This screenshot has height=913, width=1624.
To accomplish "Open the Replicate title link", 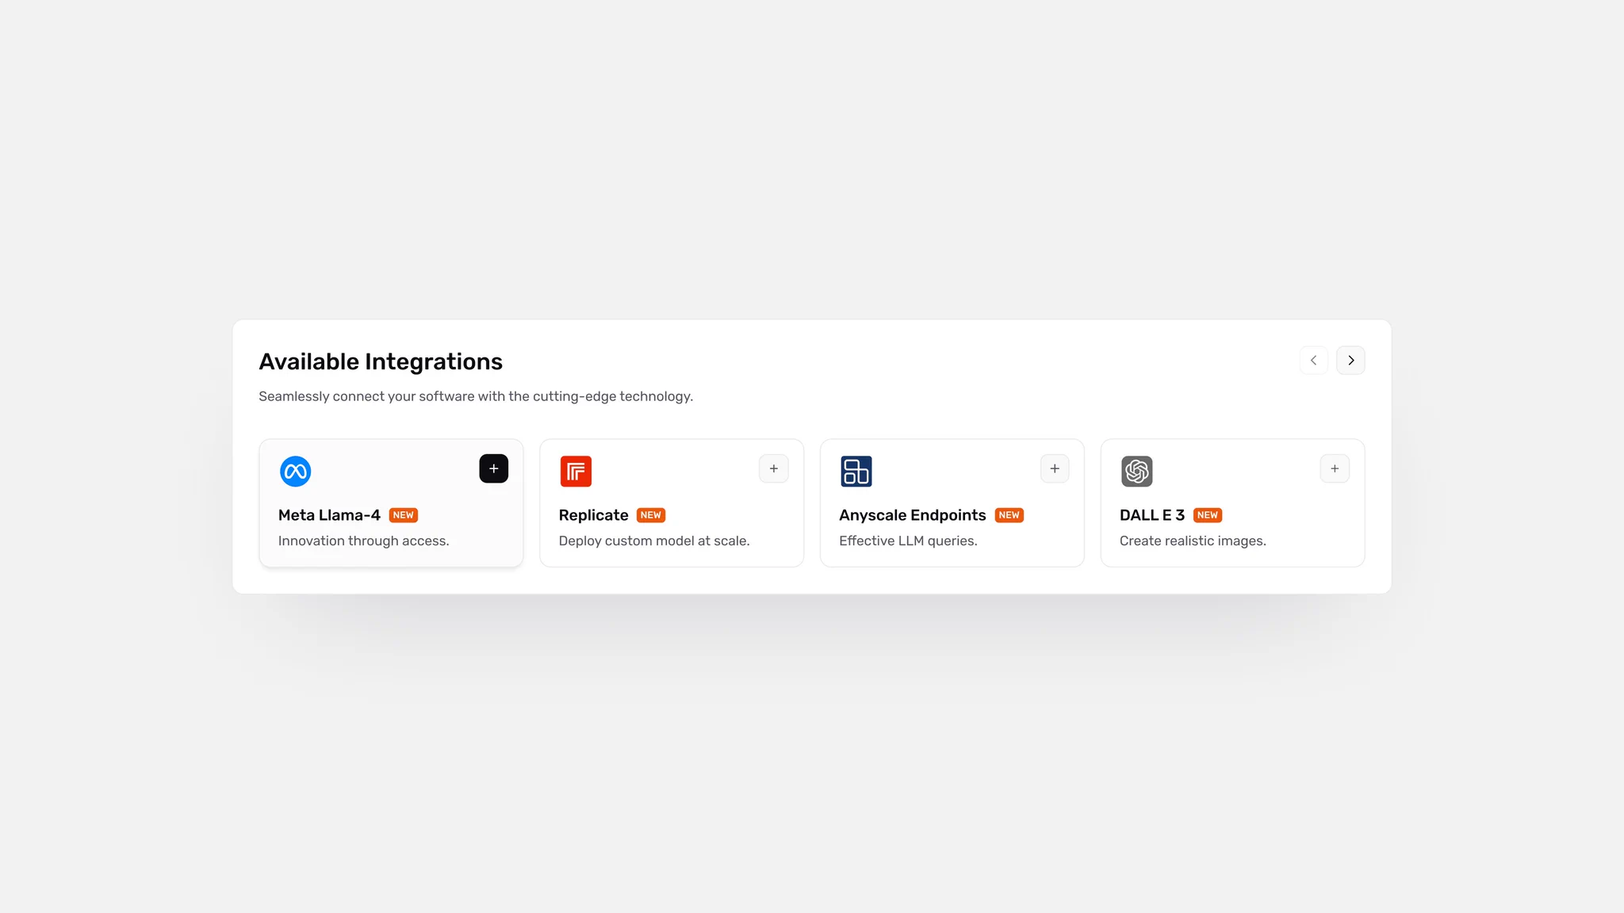I will 593,515.
